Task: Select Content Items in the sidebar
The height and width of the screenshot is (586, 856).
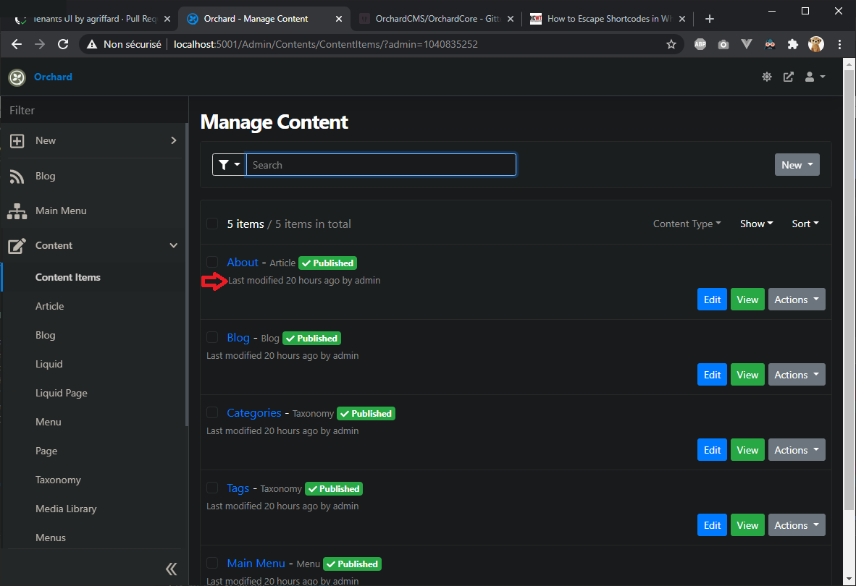Action: pyautogui.click(x=68, y=277)
